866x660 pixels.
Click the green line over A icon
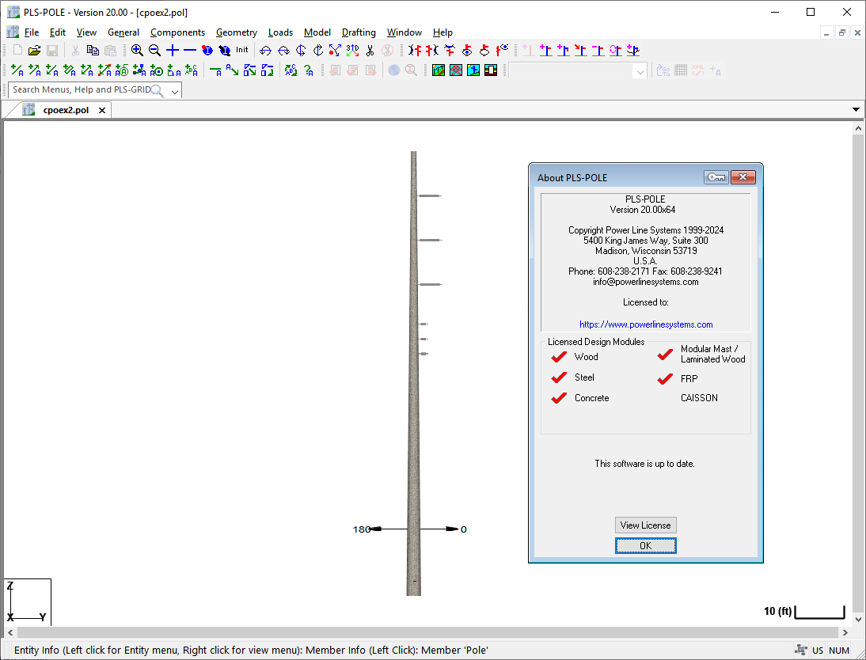pyautogui.click(x=215, y=70)
